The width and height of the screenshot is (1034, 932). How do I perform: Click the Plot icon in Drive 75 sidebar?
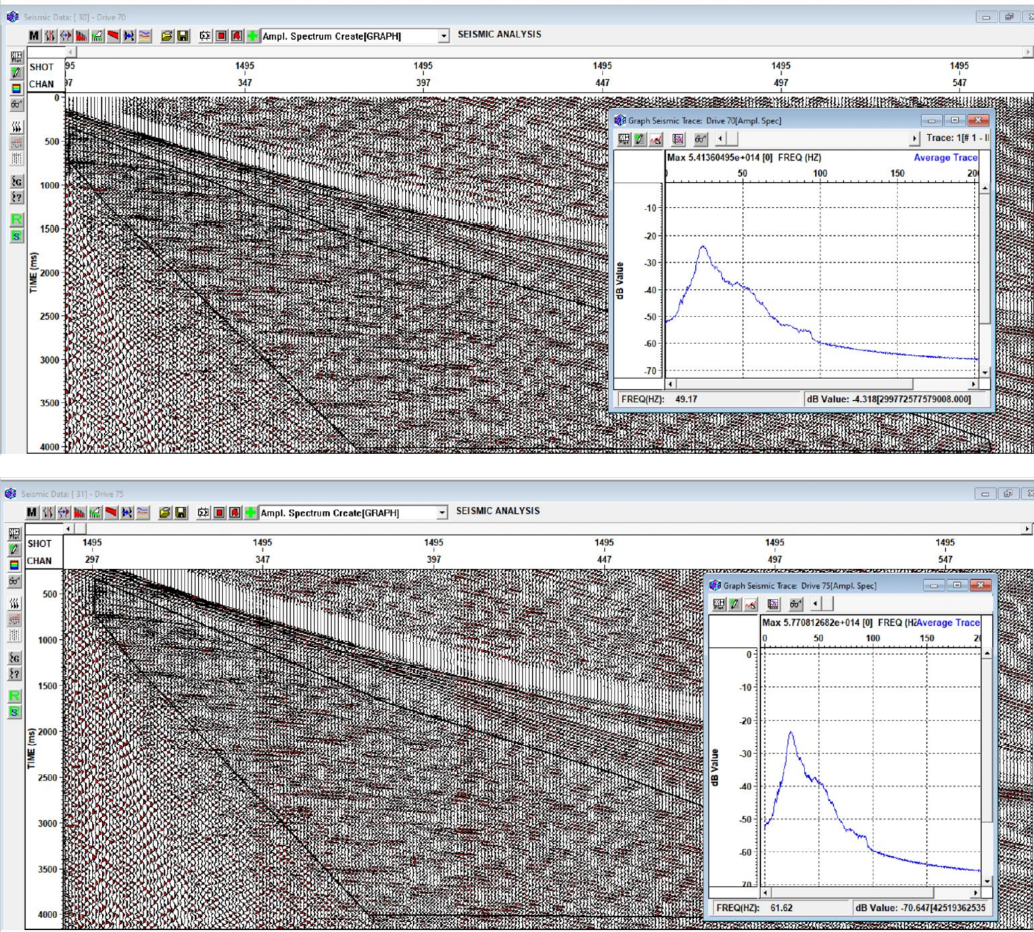tap(15, 534)
